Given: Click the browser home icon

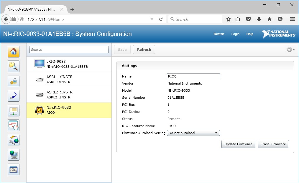Looking at the screenshot, I should pyautogui.click(x=270, y=19).
